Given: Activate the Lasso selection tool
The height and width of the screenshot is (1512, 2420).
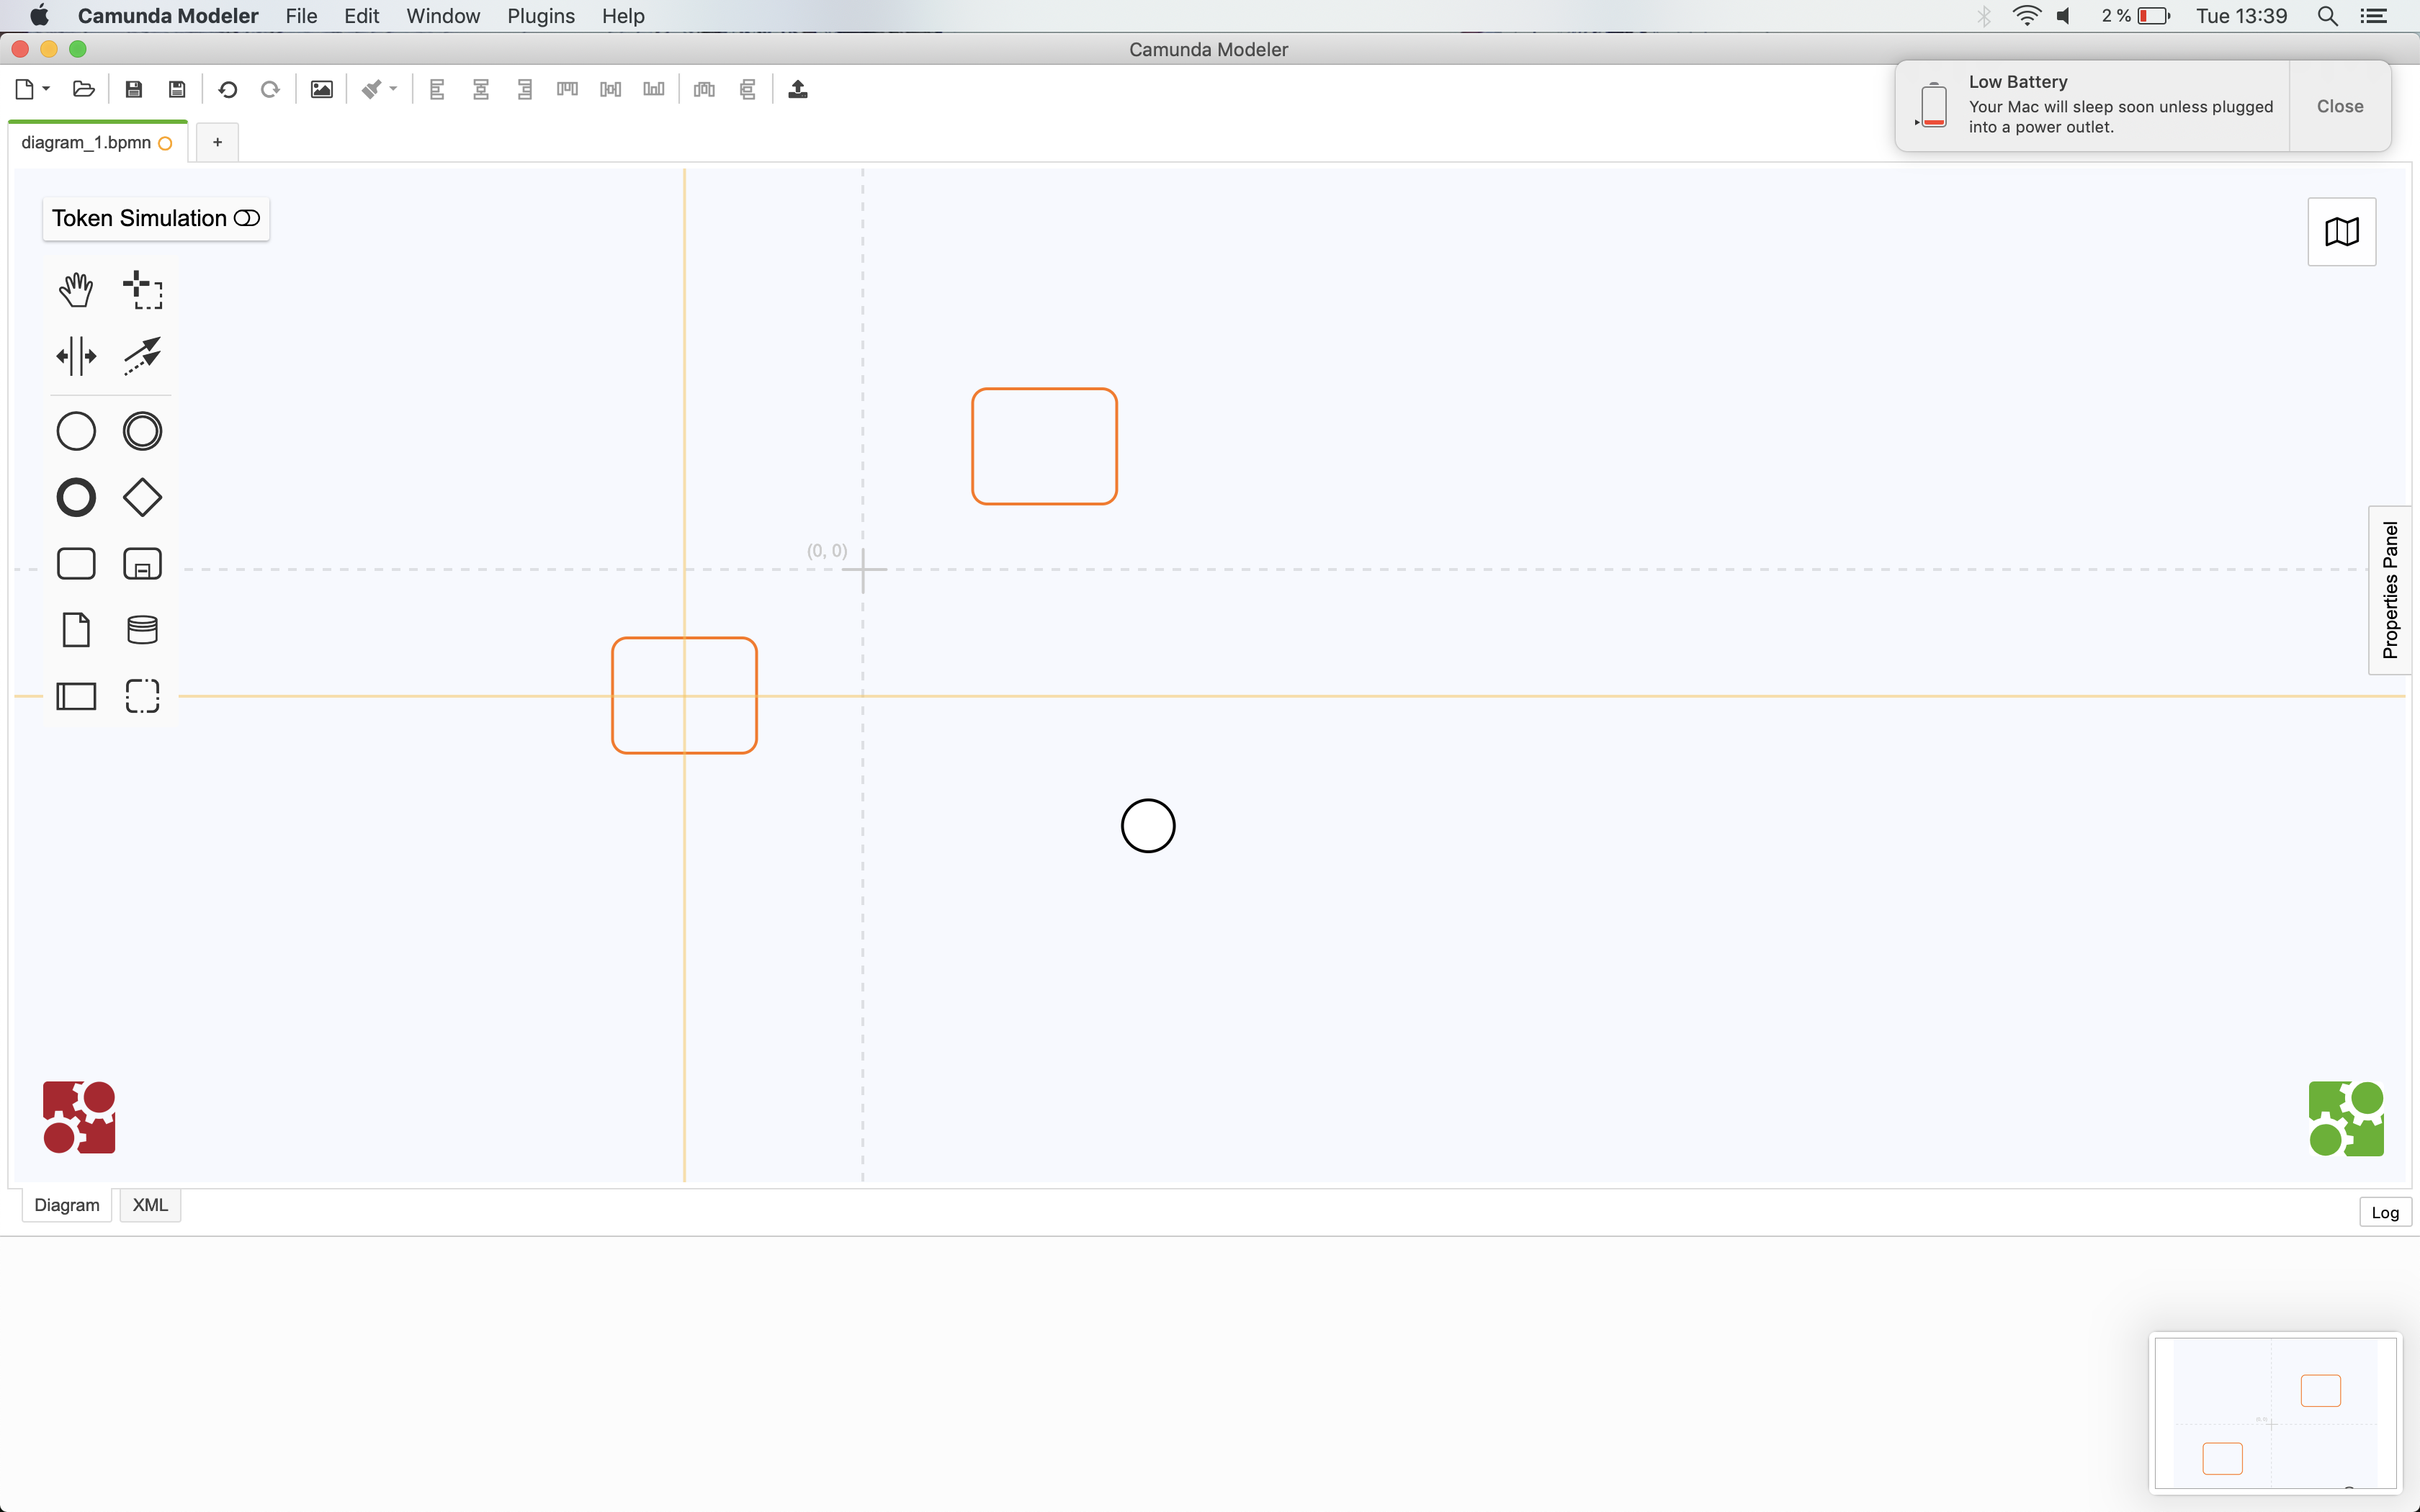Looking at the screenshot, I should tap(142, 289).
